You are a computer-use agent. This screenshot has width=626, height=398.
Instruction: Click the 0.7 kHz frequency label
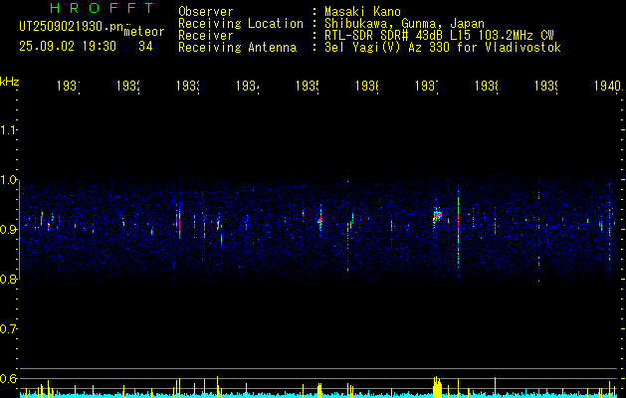coord(8,328)
